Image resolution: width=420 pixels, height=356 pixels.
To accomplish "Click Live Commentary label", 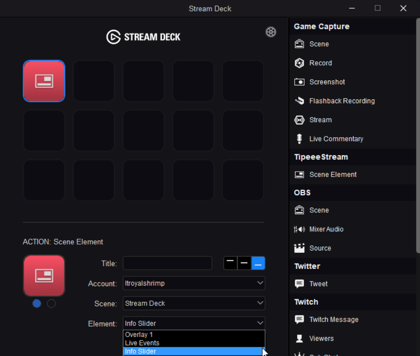I will point(336,139).
